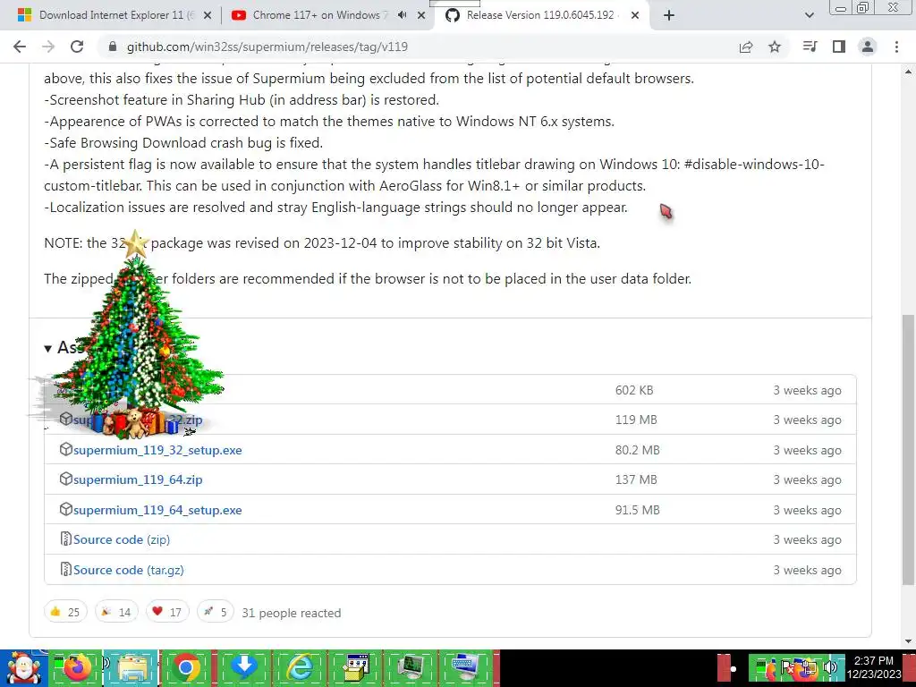The height and width of the screenshot is (687, 916).
Task: Collapse the Assets section
Action: coord(48,349)
